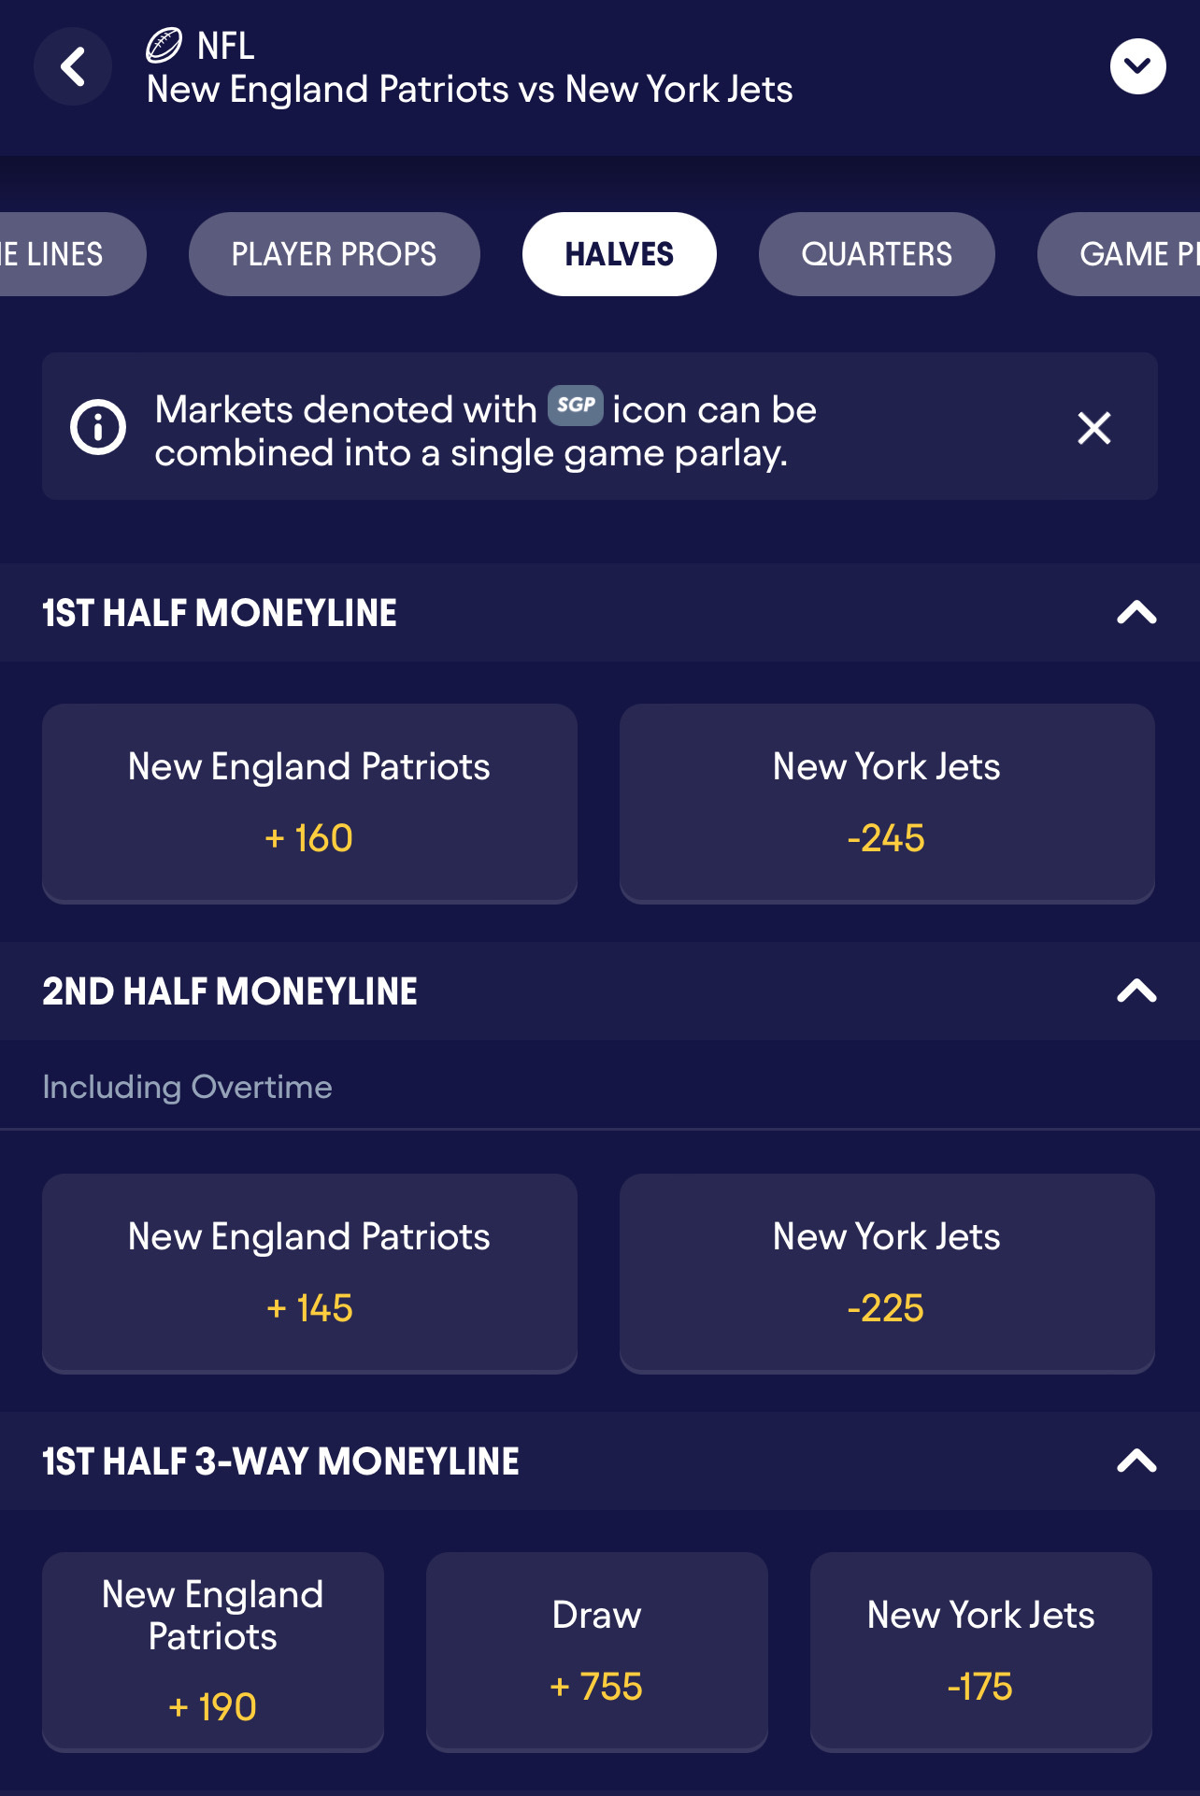1200x1796 pixels.
Task: Open the Quarters tab
Action: pyautogui.click(x=876, y=254)
